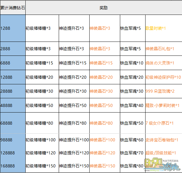Select the 2888 diamond tier cell
The image size is (182, 173).
pos(13,49)
